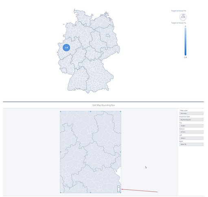Click the blue 1.8 bubble on Germany map
Screen dimensions: 208x197
(66, 48)
